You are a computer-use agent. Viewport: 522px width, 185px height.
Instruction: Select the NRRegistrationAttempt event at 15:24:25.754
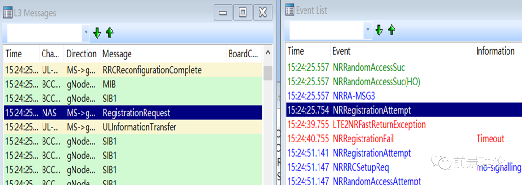tap(404, 110)
